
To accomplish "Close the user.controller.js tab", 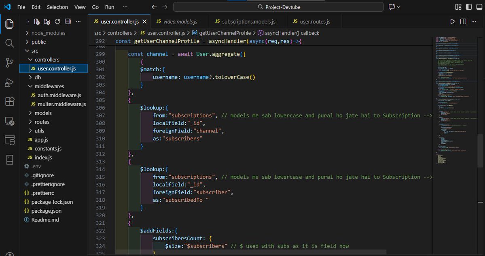I will (x=144, y=21).
